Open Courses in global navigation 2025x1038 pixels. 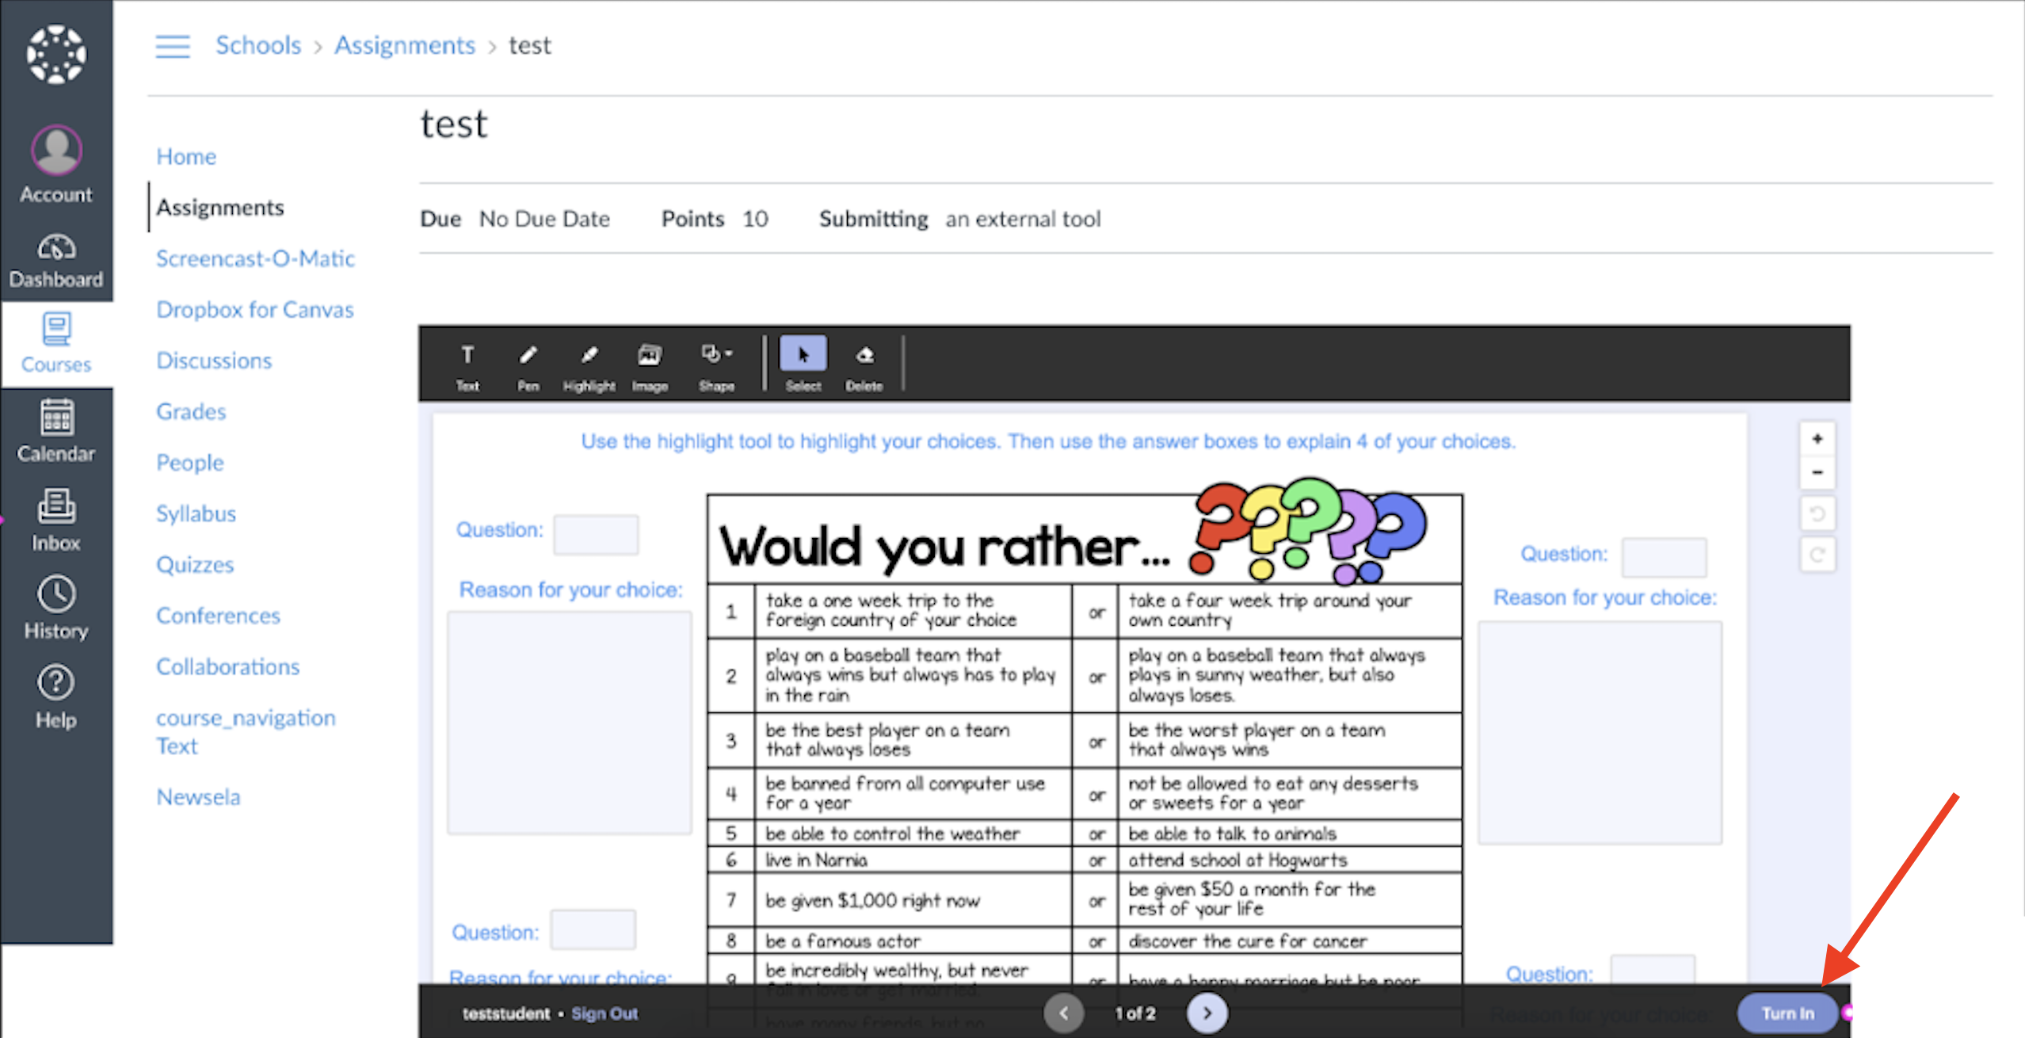click(x=56, y=343)
